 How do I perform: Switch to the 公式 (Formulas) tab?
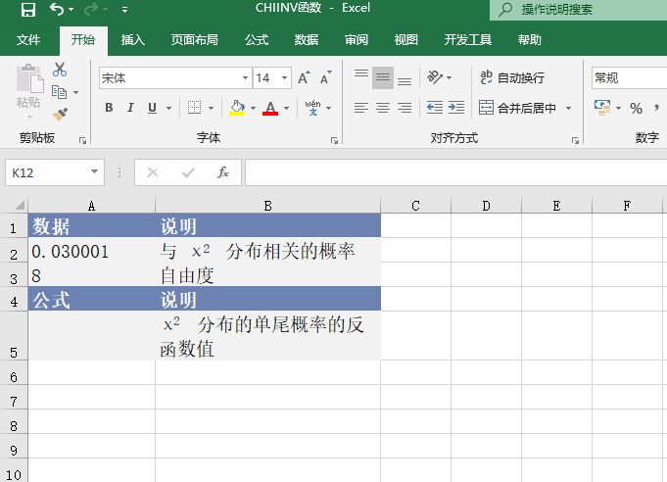pos(257,40)
